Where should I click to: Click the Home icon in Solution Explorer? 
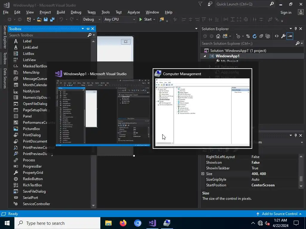point(218,36)
